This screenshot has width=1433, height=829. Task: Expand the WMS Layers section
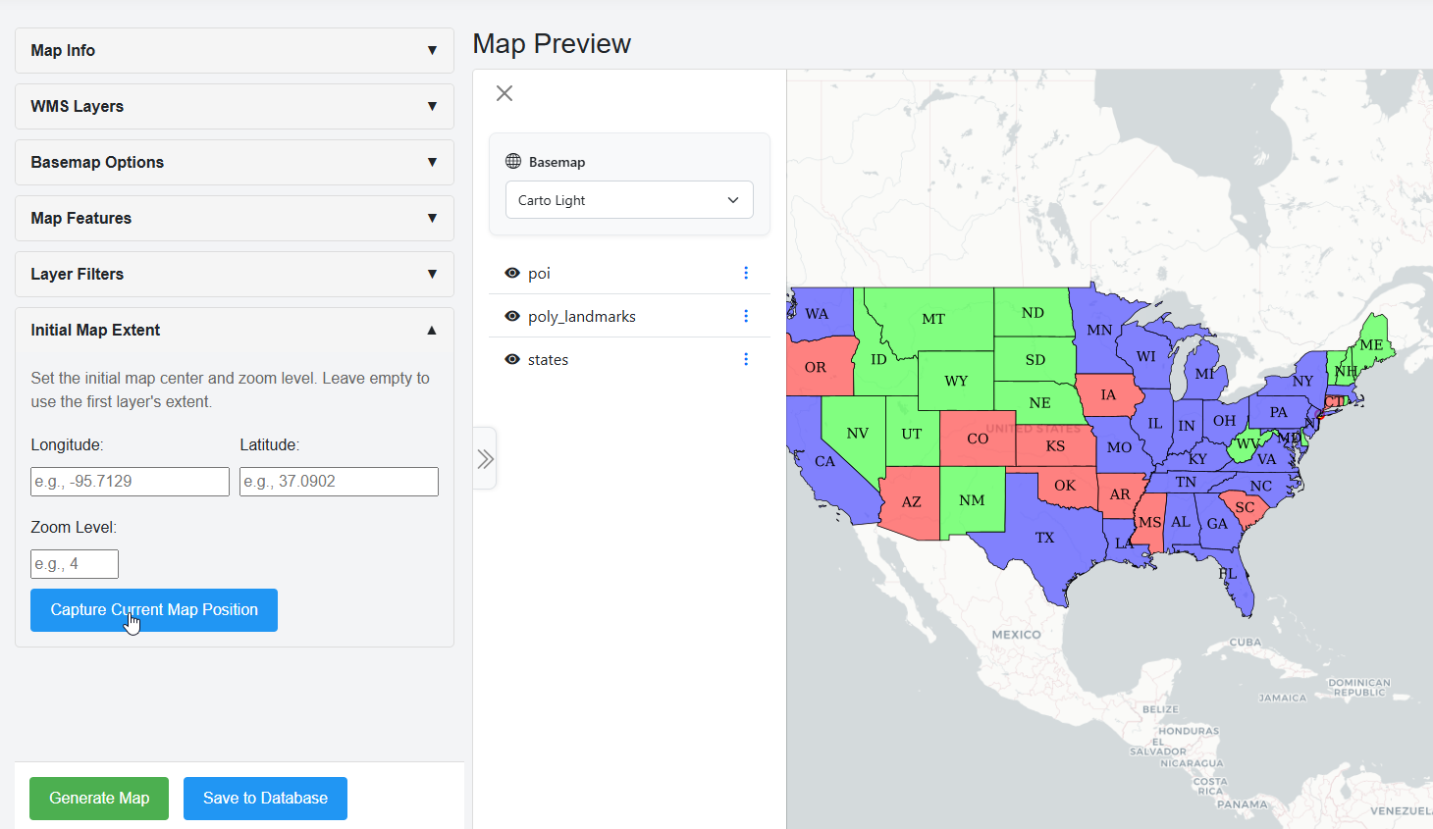234,106
